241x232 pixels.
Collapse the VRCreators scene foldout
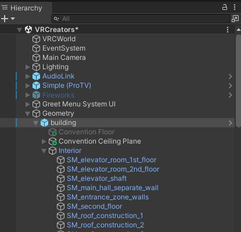point(19,30)
